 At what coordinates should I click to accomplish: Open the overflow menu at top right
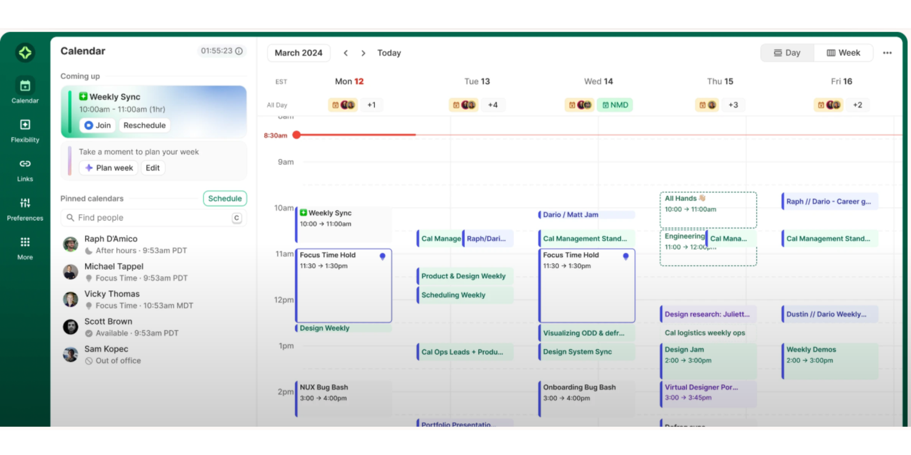887,52
